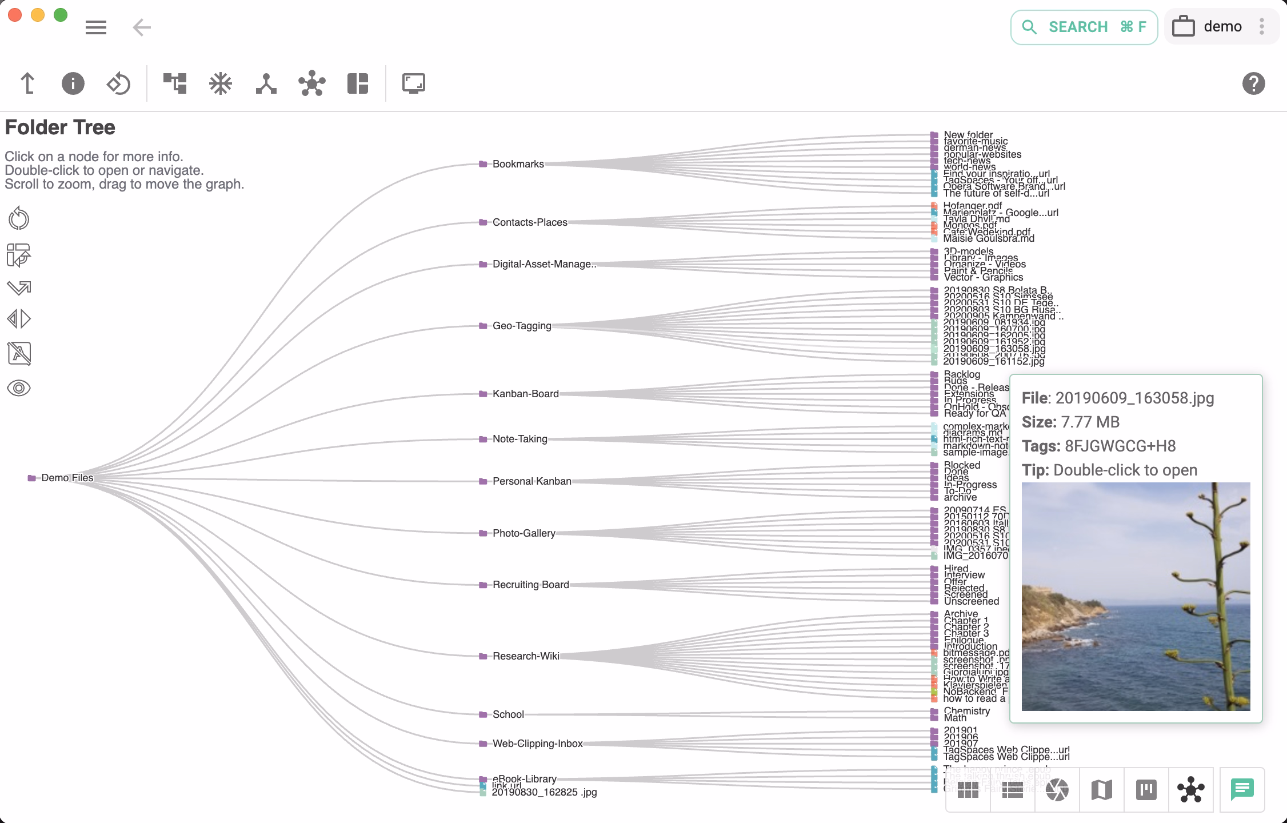Screen dimensions: 1287x823
Task: Navigate up to the parent folder
Action: click(26, 83)
